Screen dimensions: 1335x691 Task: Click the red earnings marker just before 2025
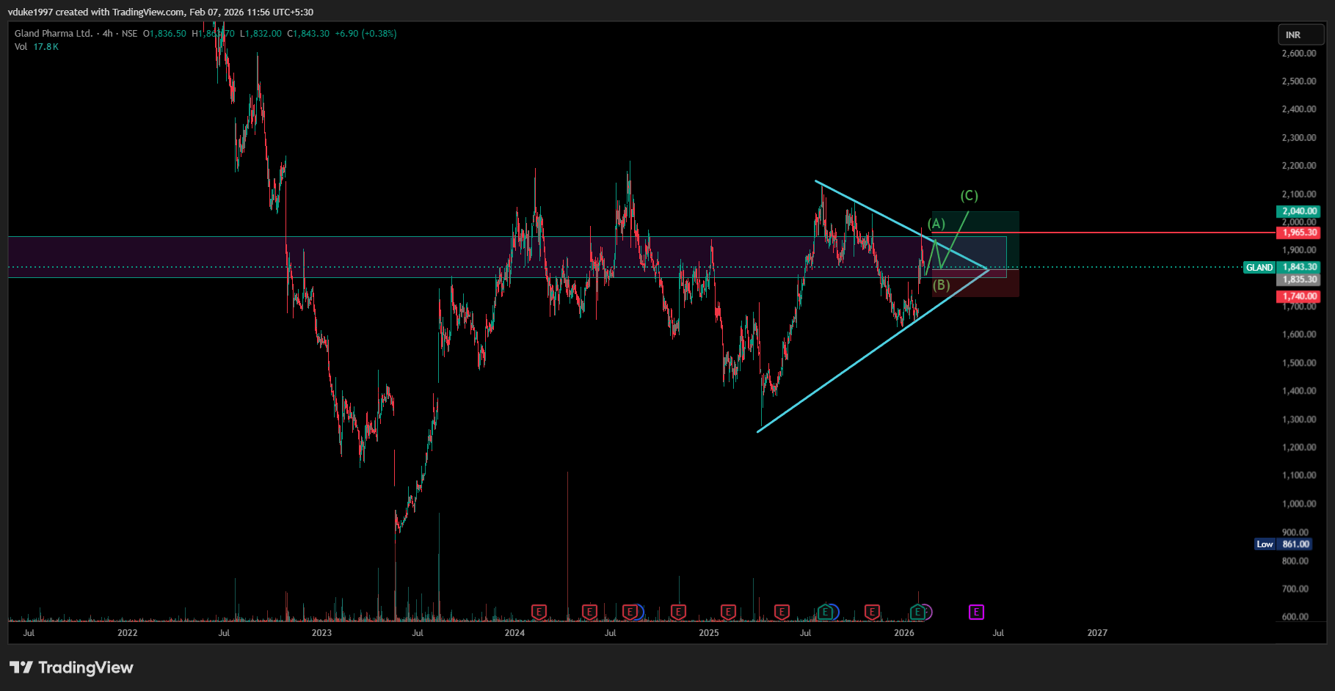[678, 612]
